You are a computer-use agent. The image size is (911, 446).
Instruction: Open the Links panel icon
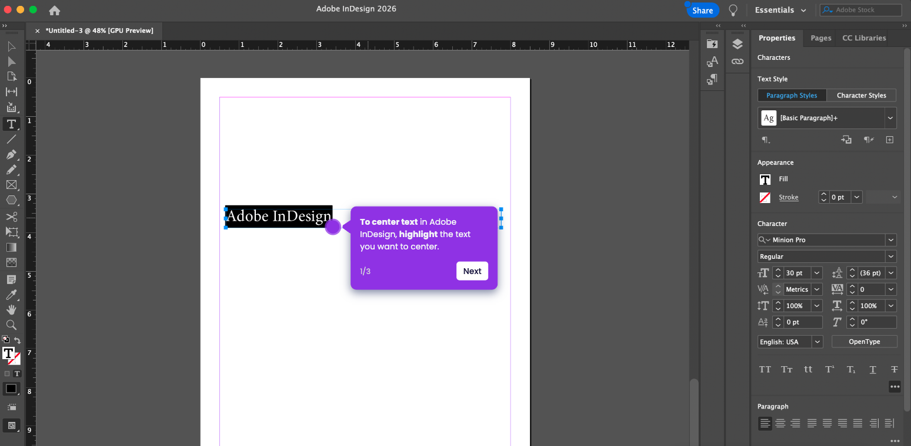click(738, 61)
